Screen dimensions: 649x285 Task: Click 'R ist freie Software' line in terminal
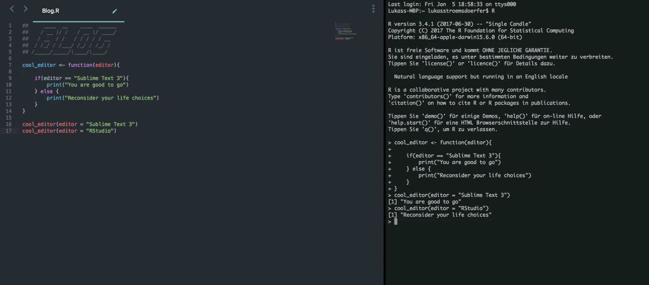(470, 50)
